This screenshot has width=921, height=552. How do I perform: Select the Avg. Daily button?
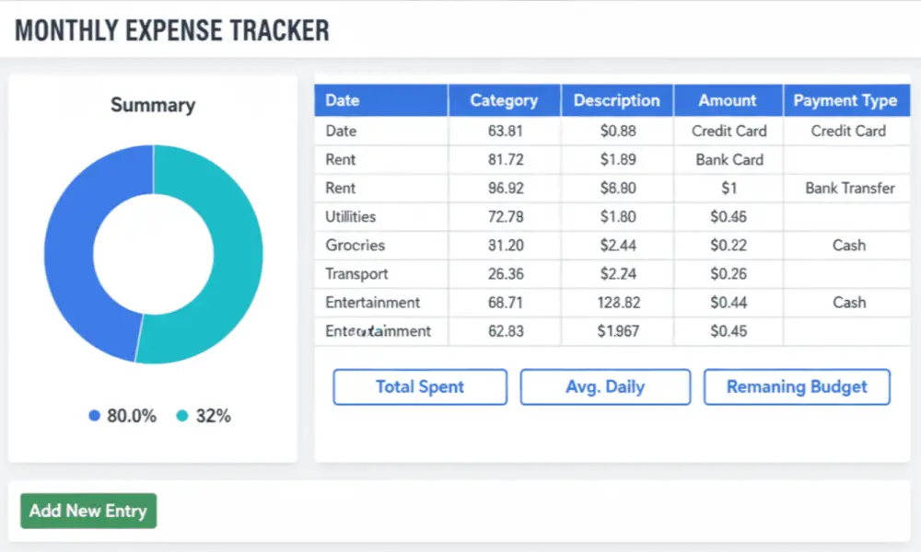605,387
